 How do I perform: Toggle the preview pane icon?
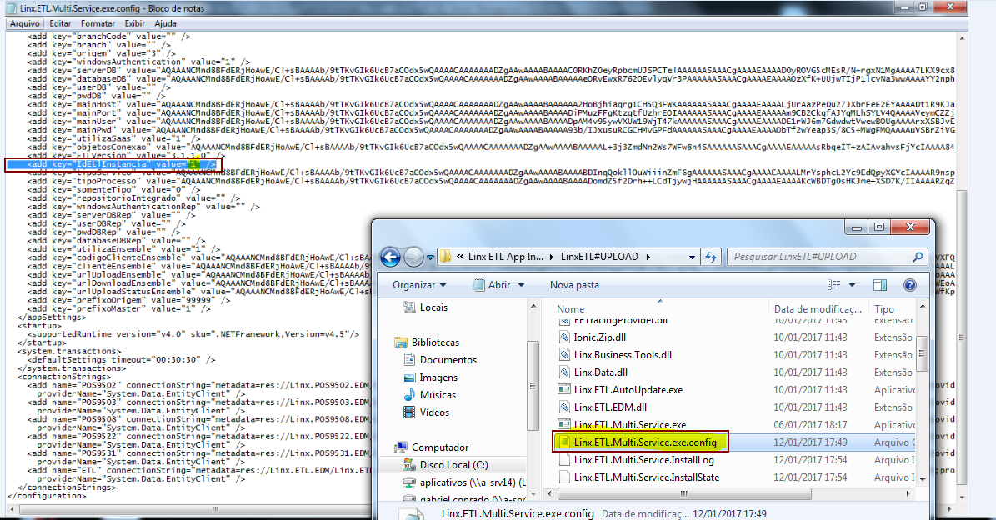click(x=880, y=285)
